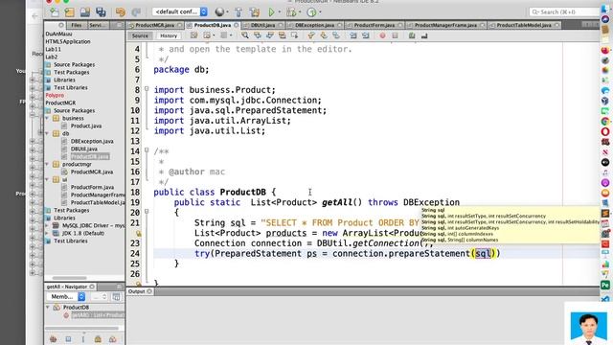Close the ProductDB.java editor tab
Screen dimensions: 613x345
237,25
